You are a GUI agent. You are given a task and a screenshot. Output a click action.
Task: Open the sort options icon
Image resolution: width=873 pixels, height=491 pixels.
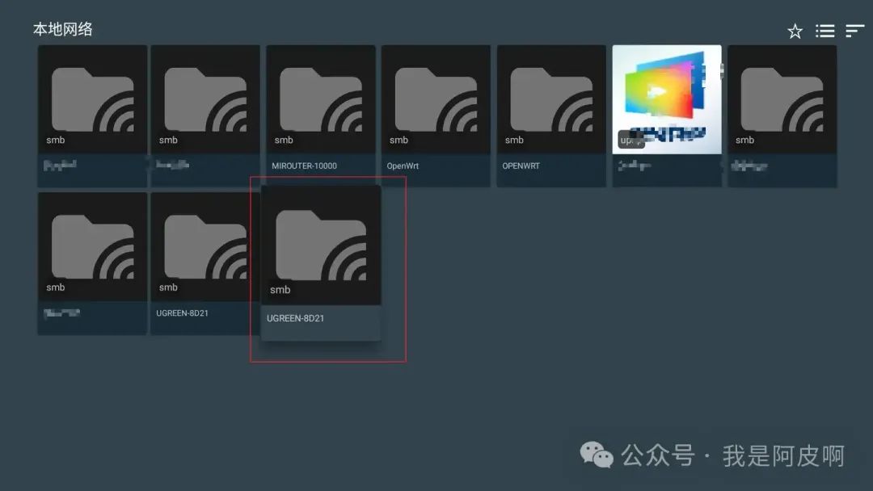point(854,31)
